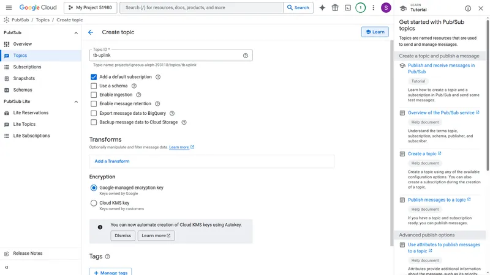Open notifications badge showing 1
The height and width of the screenshot is (275, 490).
coord(360,8)
